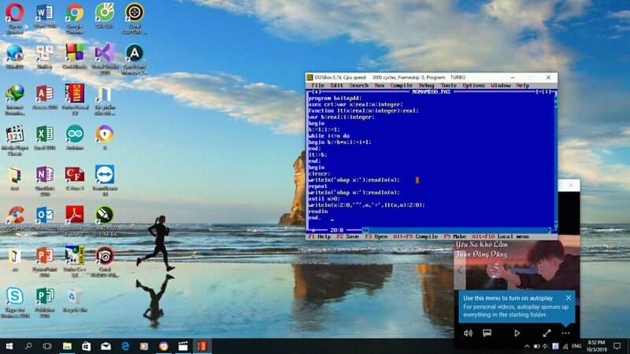Open the TeamViewer desktop shortcut
Viewport: 630px width, 354px height.
click(105, 175)
